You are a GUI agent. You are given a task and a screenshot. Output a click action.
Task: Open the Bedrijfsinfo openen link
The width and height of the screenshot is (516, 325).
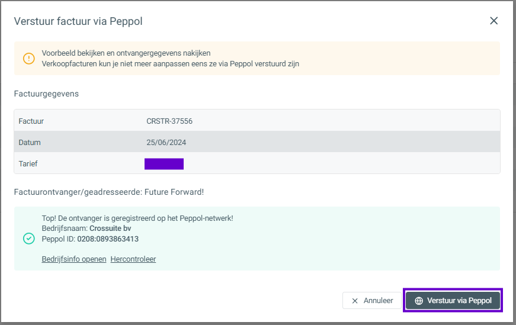74,259
